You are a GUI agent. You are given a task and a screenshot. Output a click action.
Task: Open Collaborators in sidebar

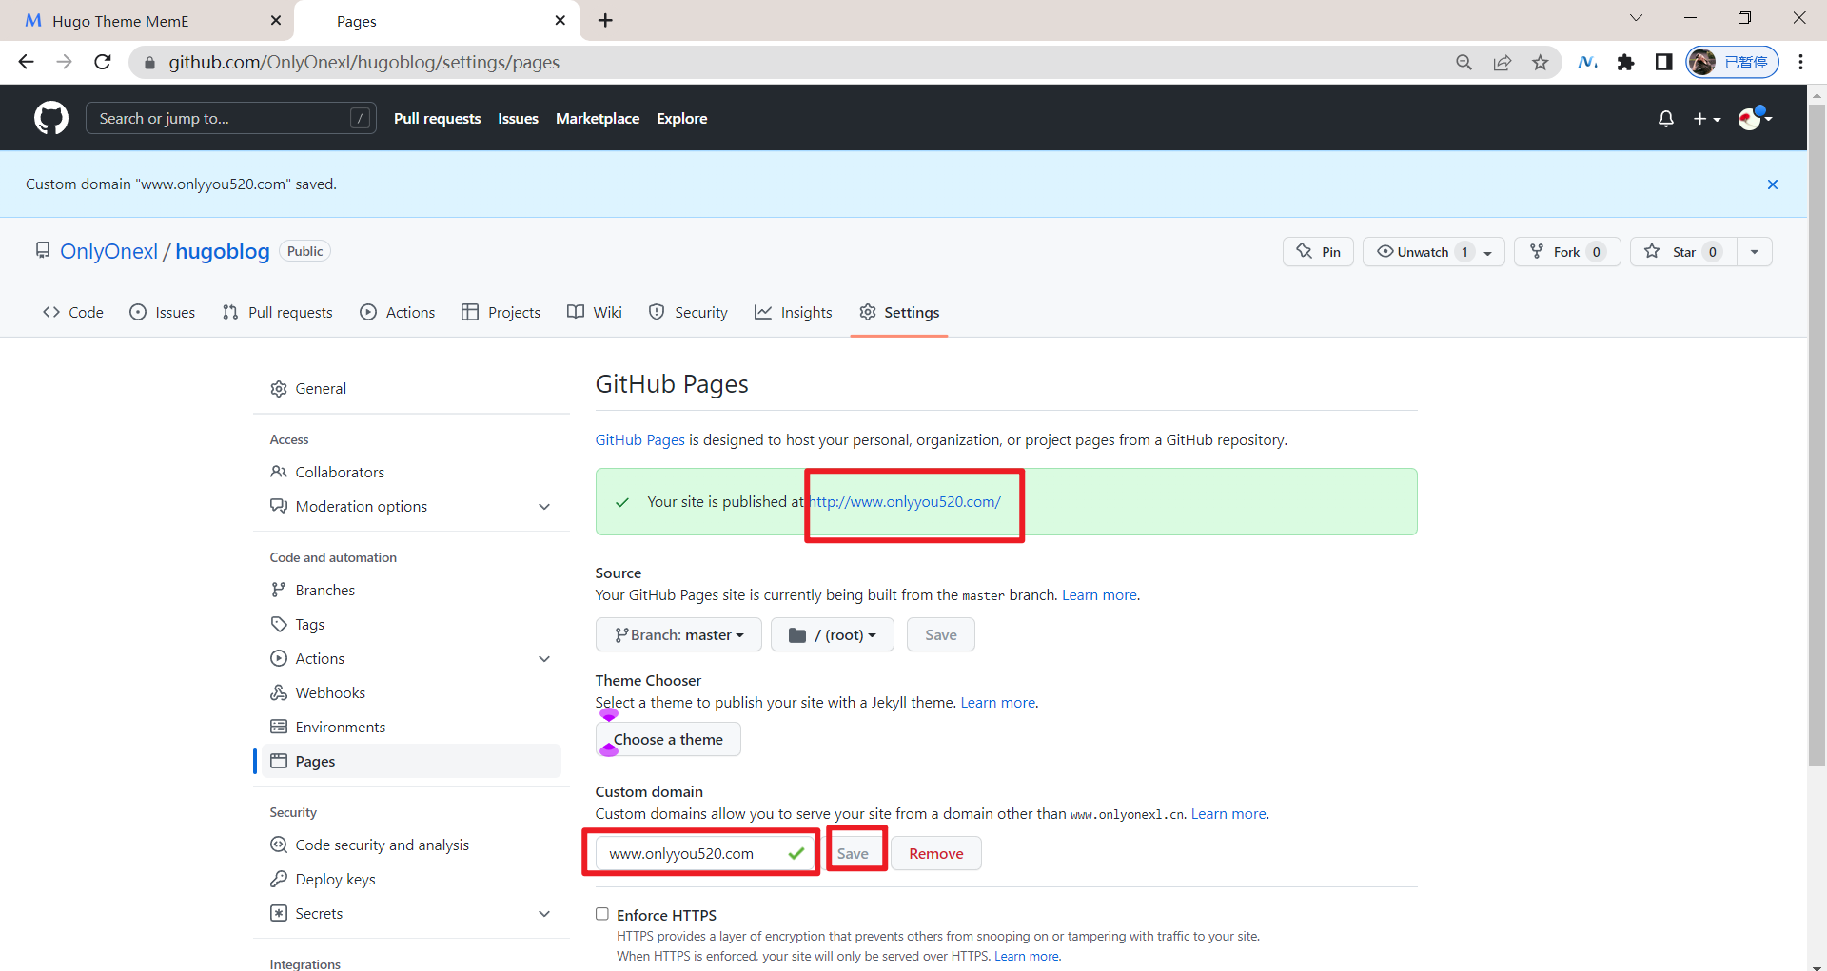(x=411, y=472)
